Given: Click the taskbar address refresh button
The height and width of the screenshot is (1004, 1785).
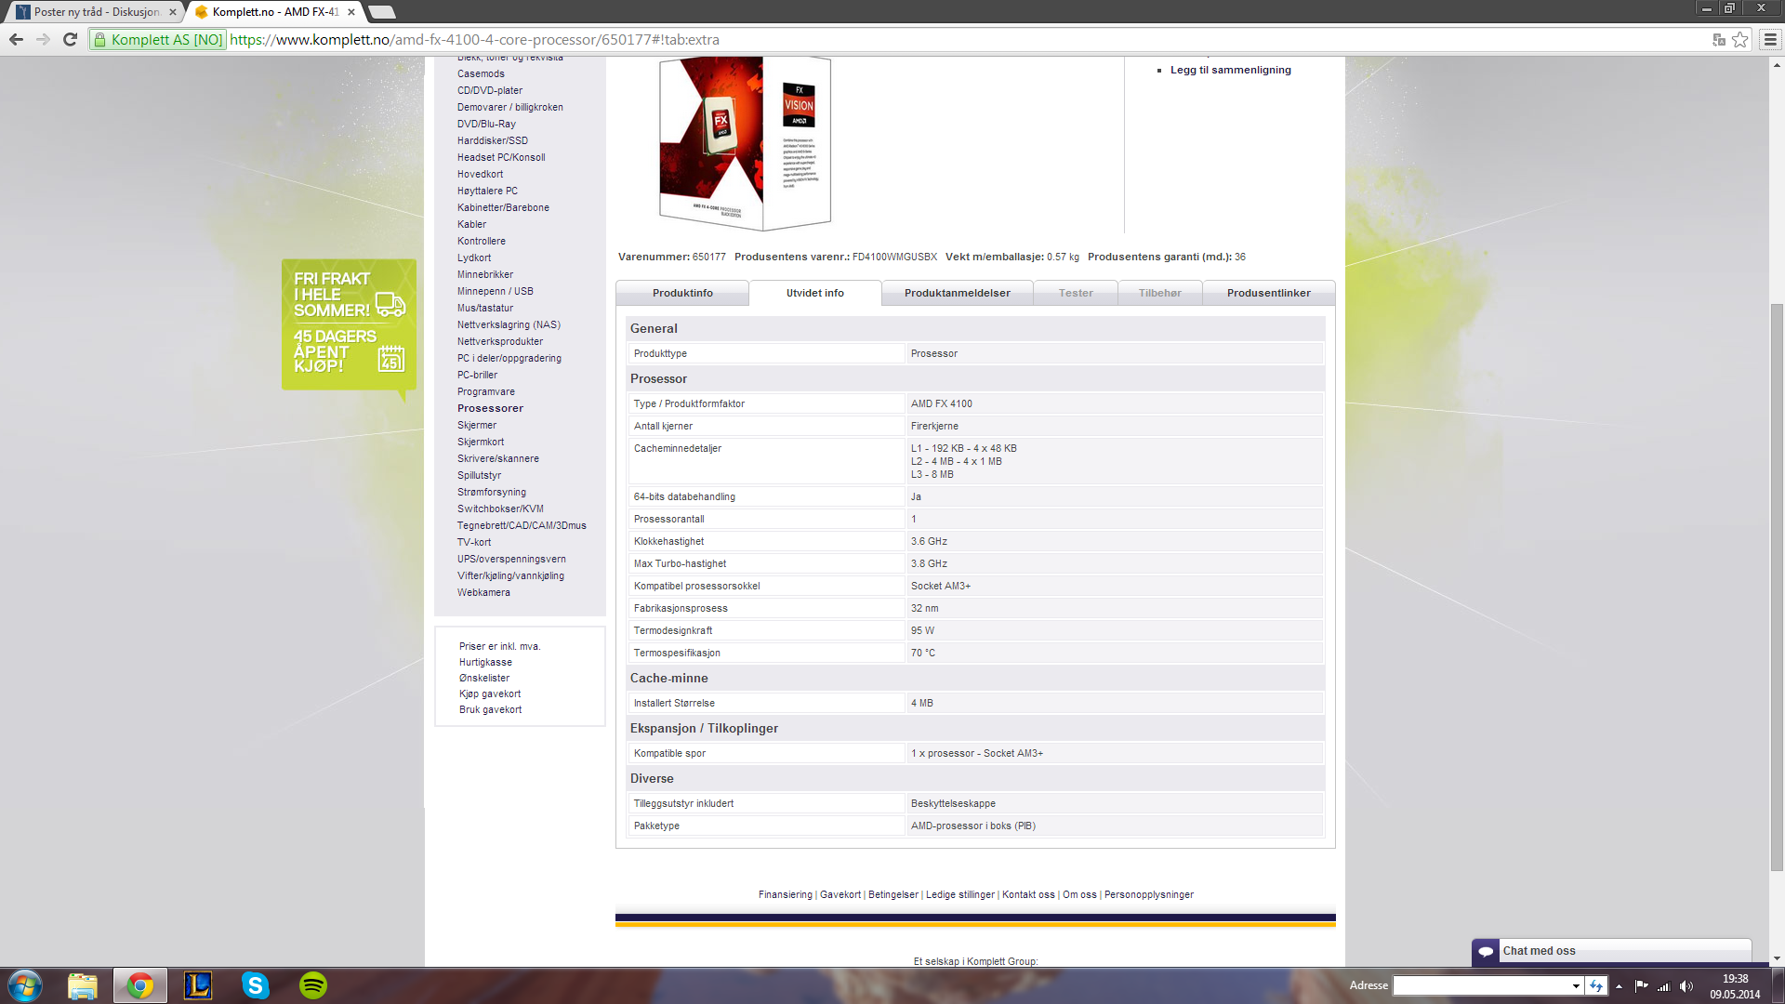Looking at the screenshot, I should pos(1596,985).
